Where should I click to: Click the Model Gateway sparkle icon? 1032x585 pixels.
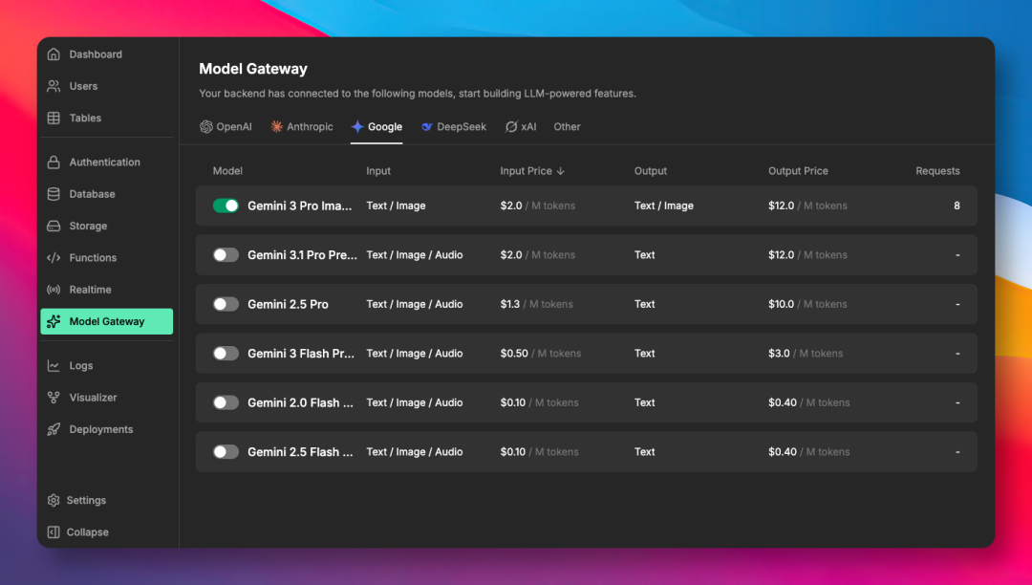coord(54,321)
